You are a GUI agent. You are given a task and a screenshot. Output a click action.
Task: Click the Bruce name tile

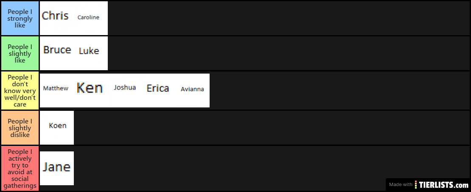pos(56,53)
